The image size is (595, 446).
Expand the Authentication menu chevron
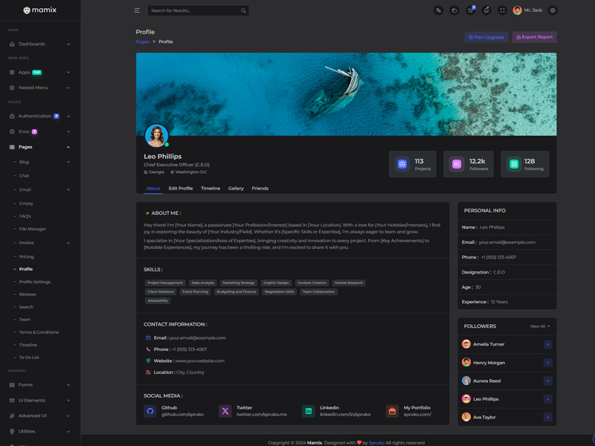point(68,116)
